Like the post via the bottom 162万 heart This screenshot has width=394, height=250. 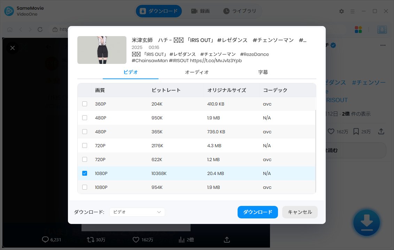coord(136,240)
